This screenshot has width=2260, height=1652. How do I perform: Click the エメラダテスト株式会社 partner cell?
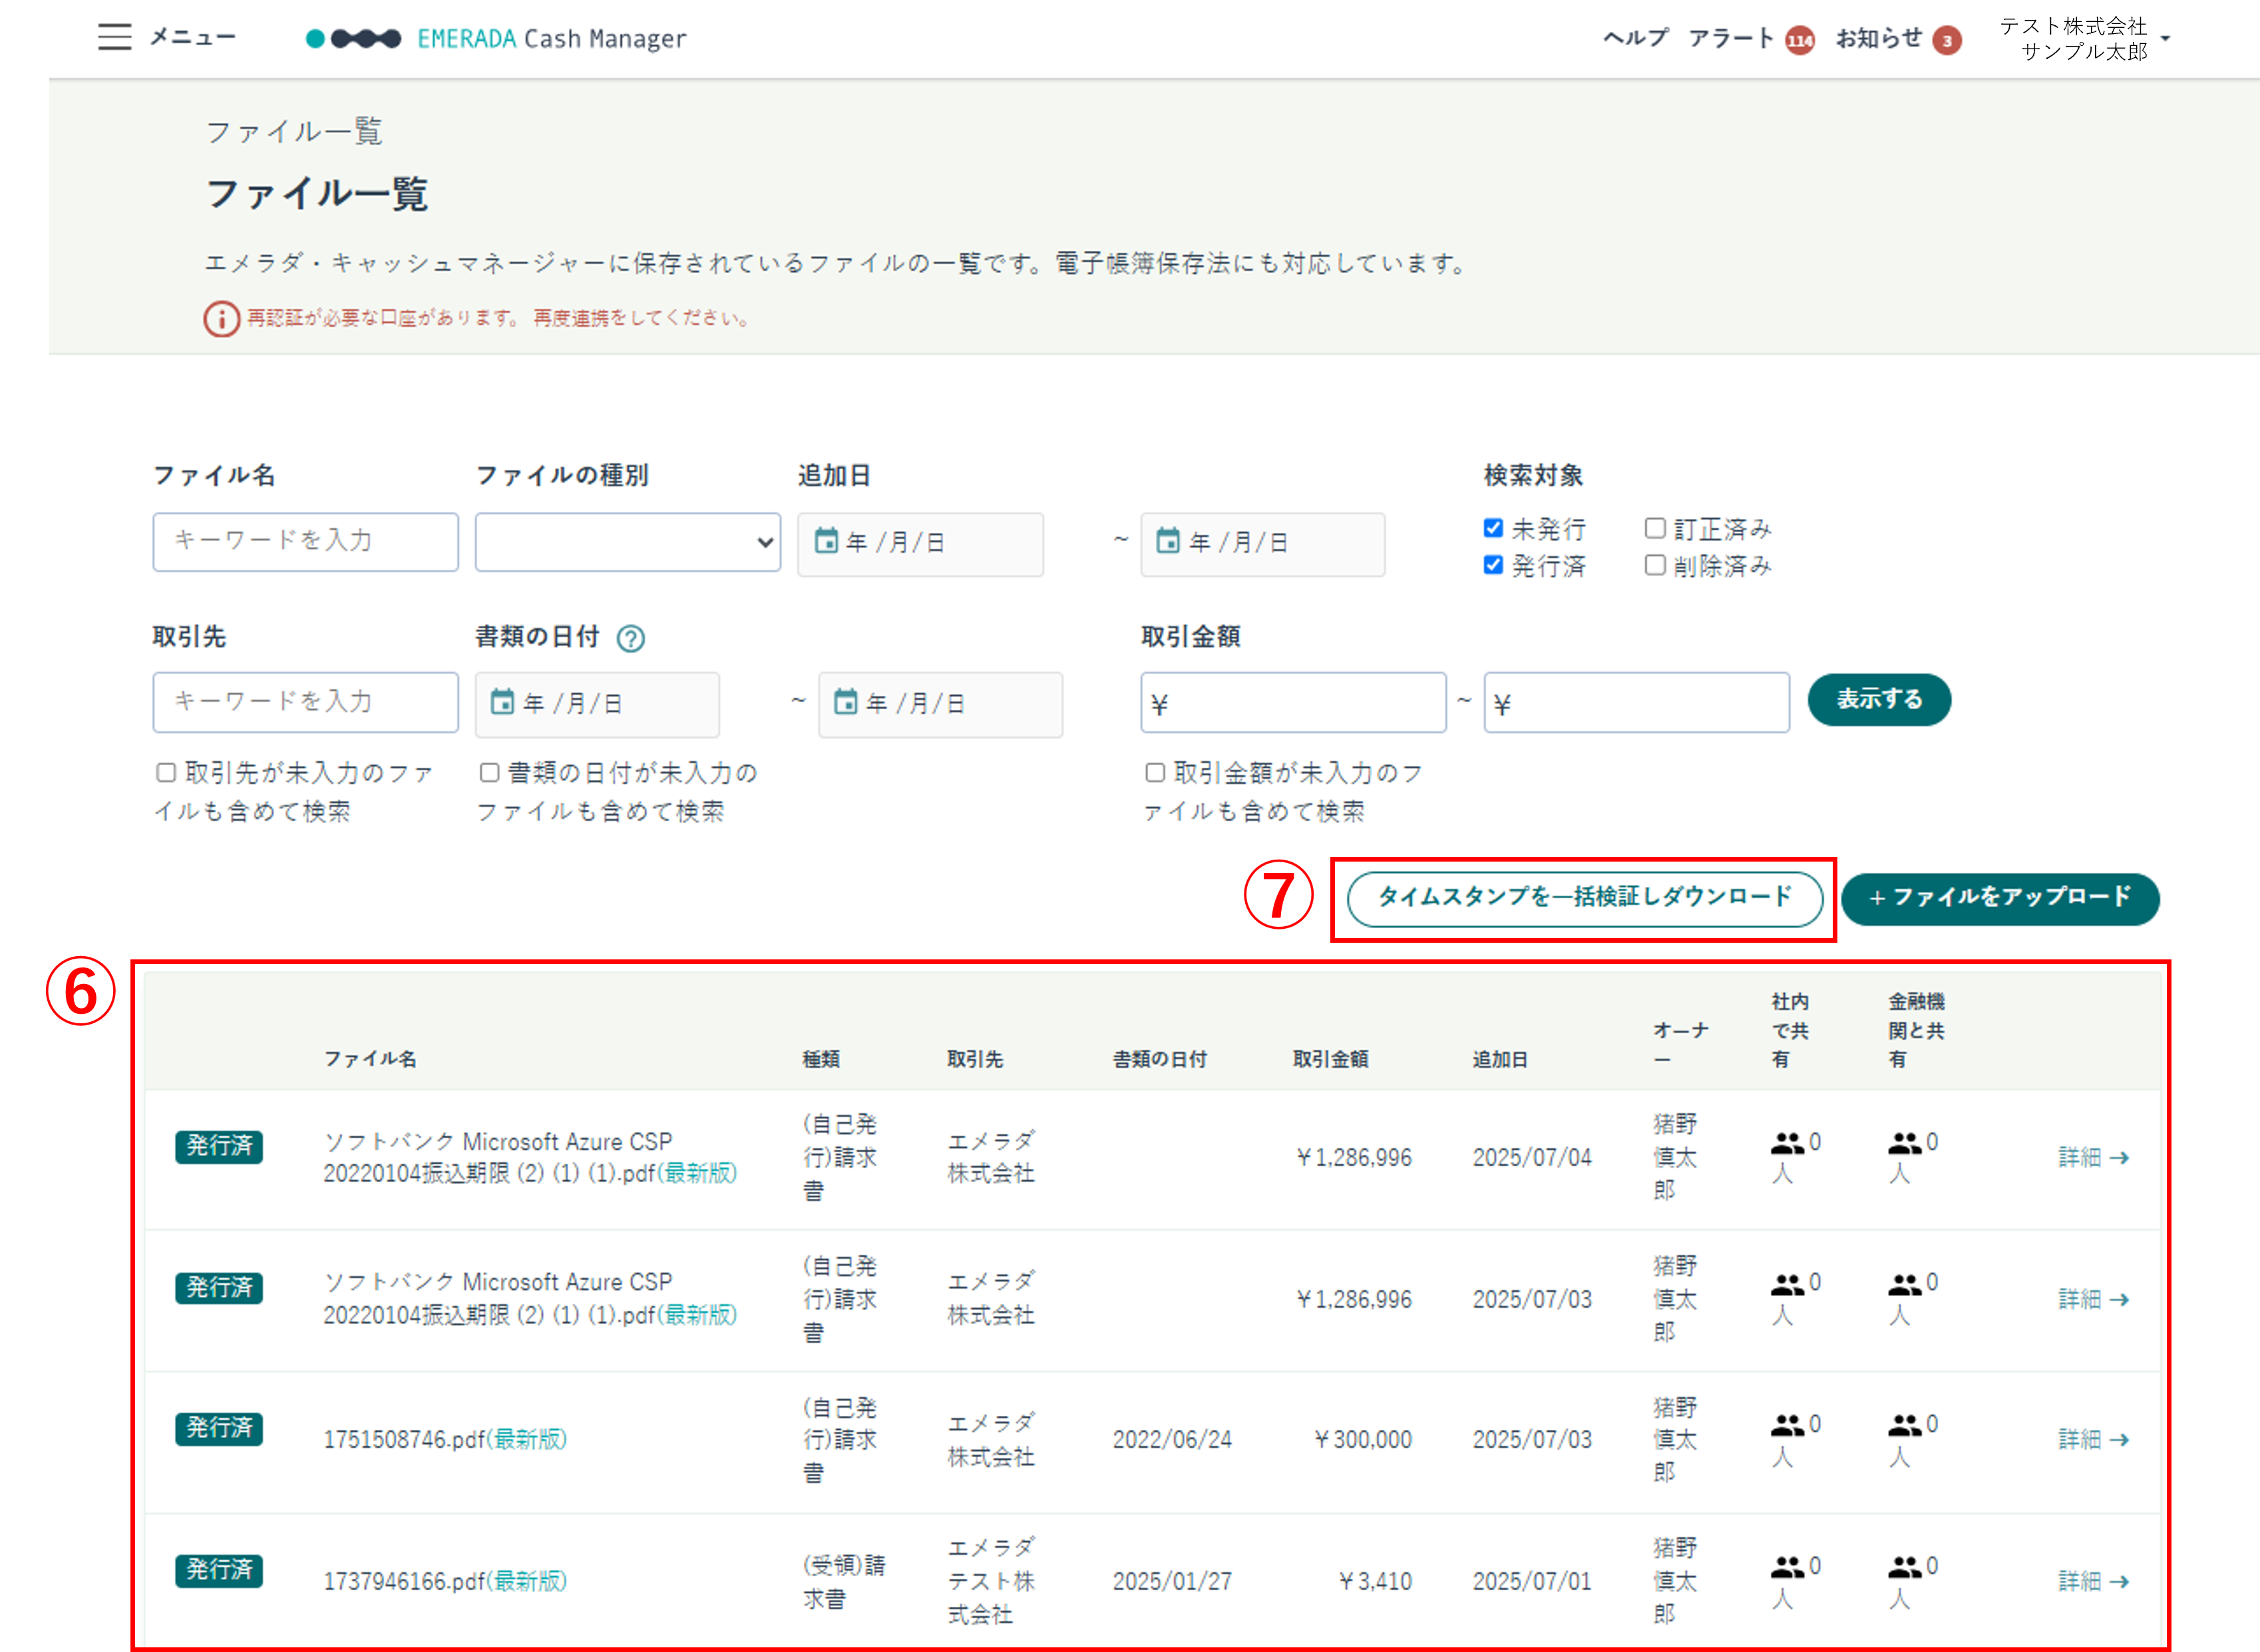(991, 1581)
